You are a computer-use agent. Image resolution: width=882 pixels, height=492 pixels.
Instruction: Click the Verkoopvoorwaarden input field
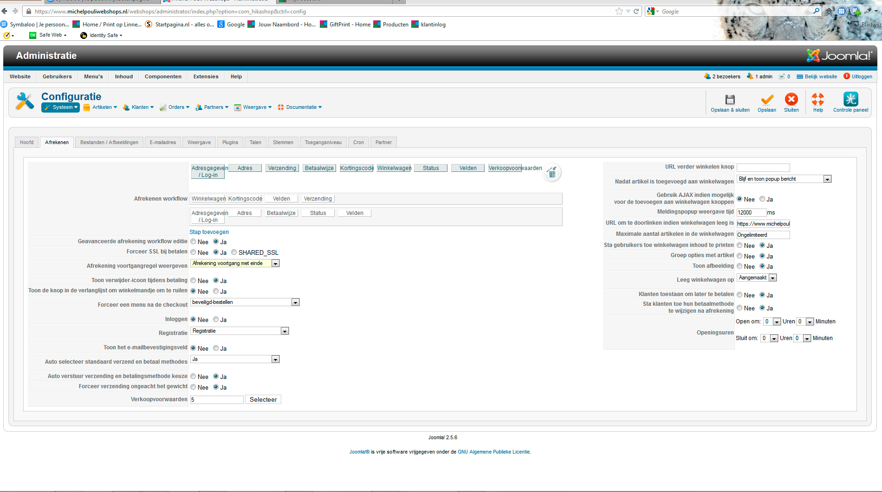coord(217,399)
